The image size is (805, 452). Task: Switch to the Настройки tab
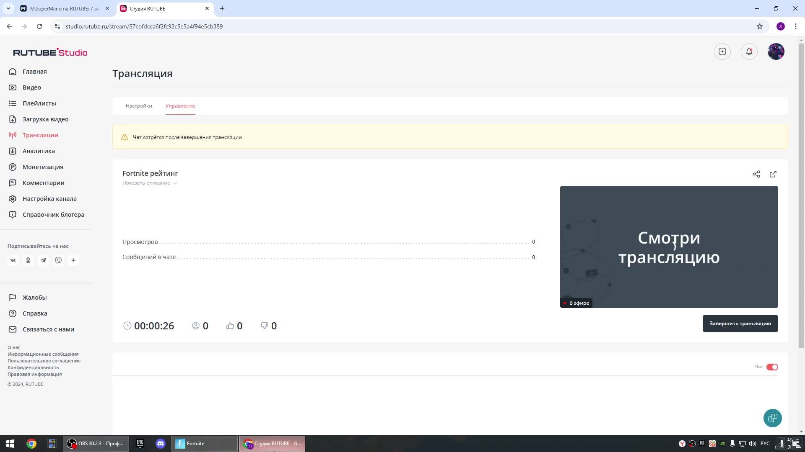coord(139,106)
